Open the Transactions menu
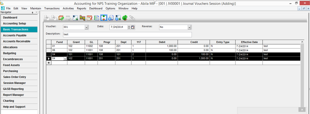 click(52, 8)
